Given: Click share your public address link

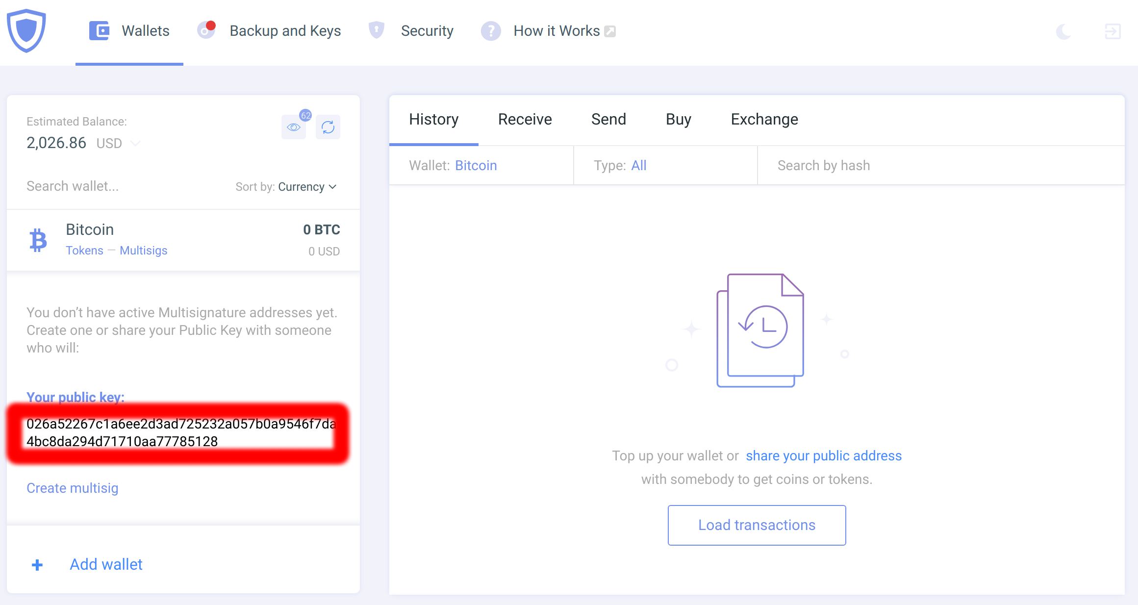Looking at the screenshot, I should coord(824,456).
